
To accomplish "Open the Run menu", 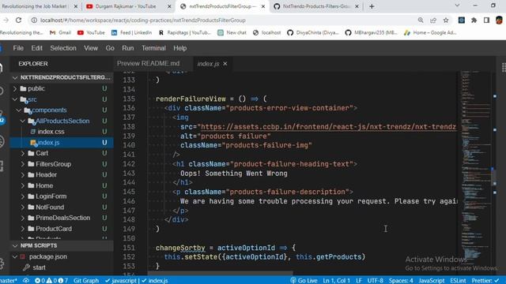I will (x=128, y=48).
